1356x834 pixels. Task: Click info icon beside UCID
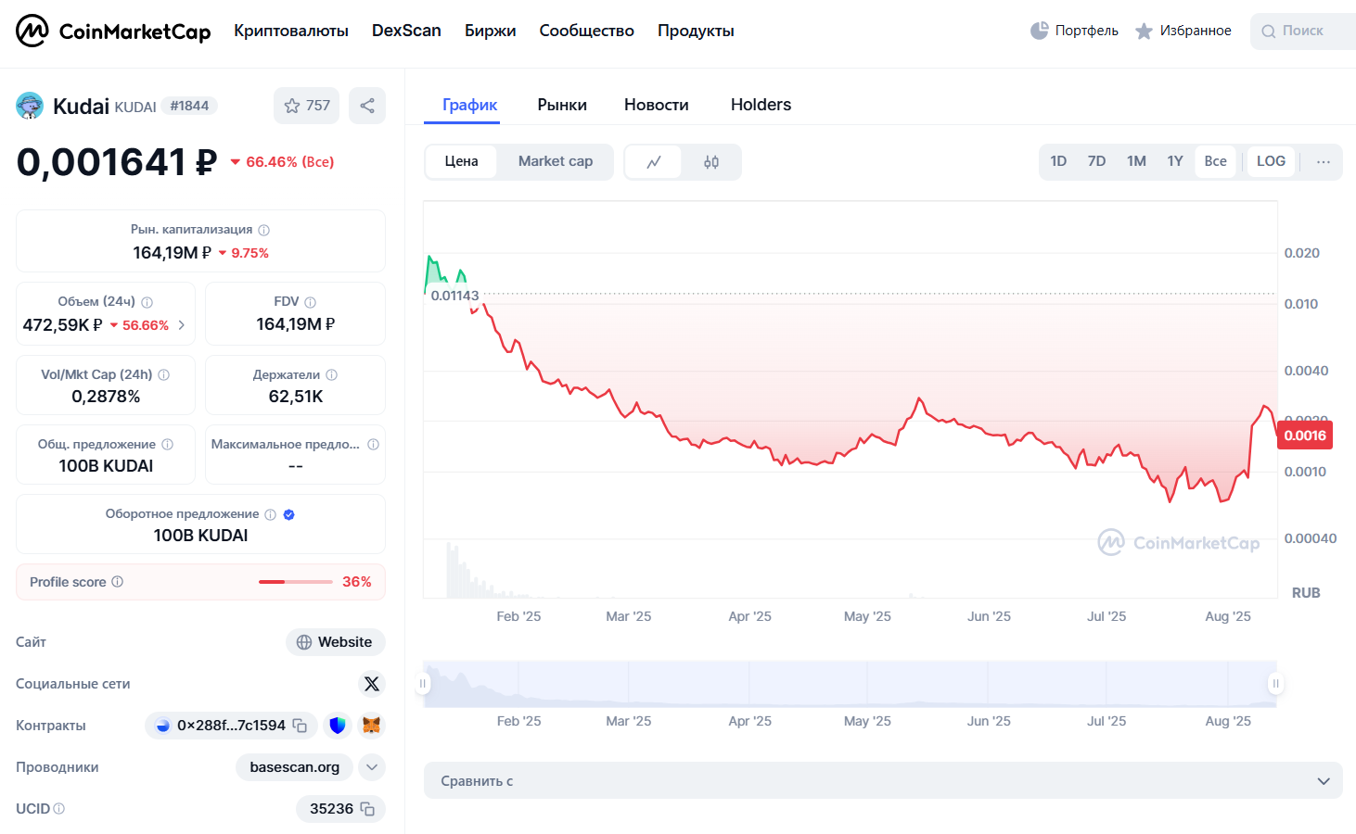[59, 809]
